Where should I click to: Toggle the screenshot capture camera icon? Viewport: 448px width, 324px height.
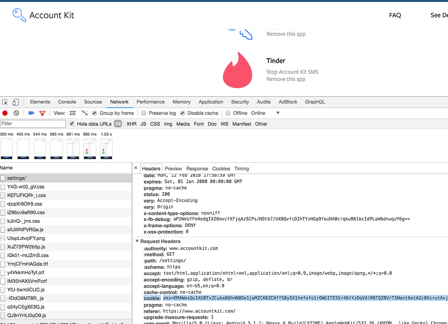(31, 113)
